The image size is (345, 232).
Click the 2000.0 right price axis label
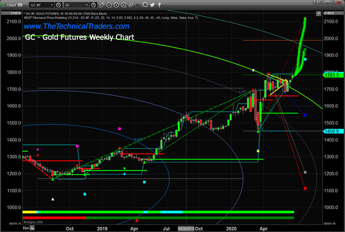pyautogui.click(x=331, y=38)
